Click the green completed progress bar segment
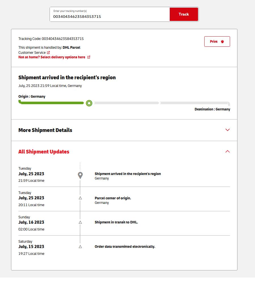This screenshot has width=255, height=286. click(x=52, y=103)
